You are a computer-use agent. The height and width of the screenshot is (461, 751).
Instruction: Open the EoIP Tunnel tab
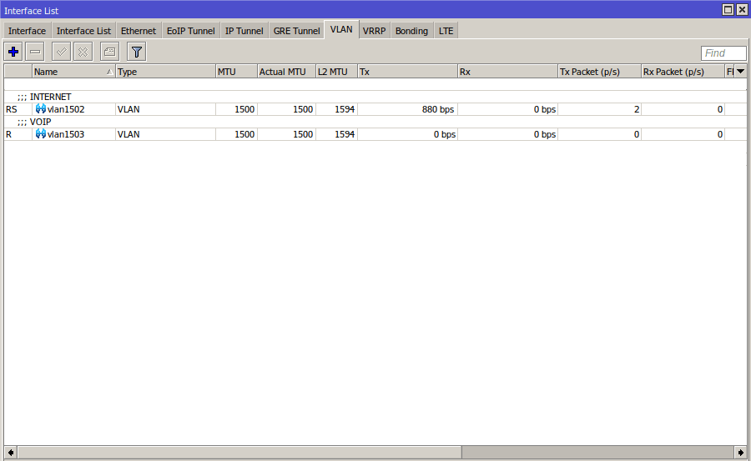point(190,31)
